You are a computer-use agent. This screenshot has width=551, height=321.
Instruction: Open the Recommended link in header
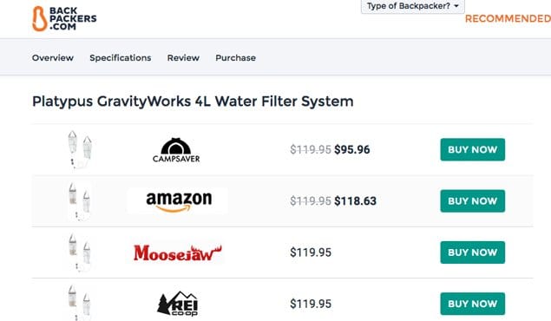click(x=508, y=18)
